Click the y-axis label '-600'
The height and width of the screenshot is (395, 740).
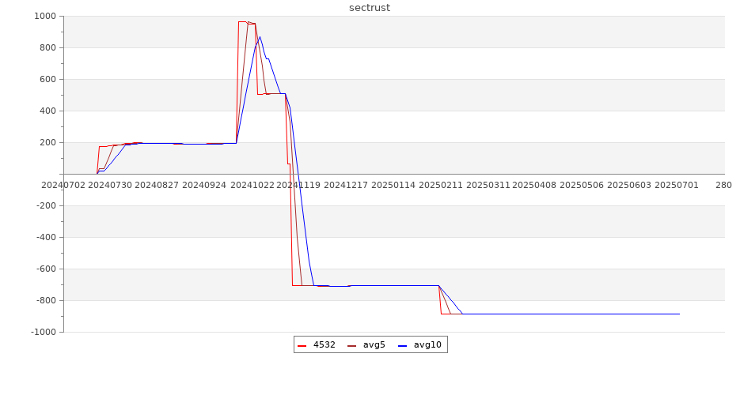point(46,269)
